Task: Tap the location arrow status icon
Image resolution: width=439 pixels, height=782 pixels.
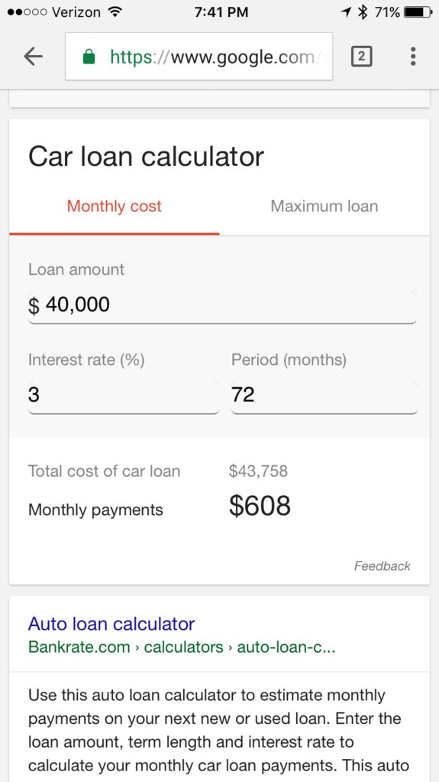Action: click(347, 12)
